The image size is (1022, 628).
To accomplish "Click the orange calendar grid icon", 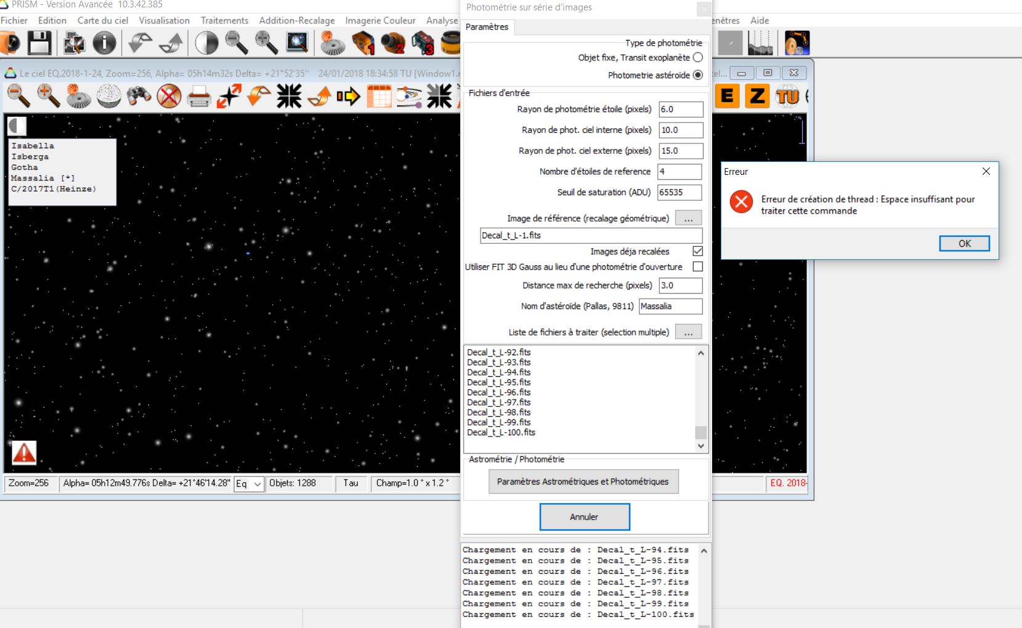I will click(x=379, y=97).
